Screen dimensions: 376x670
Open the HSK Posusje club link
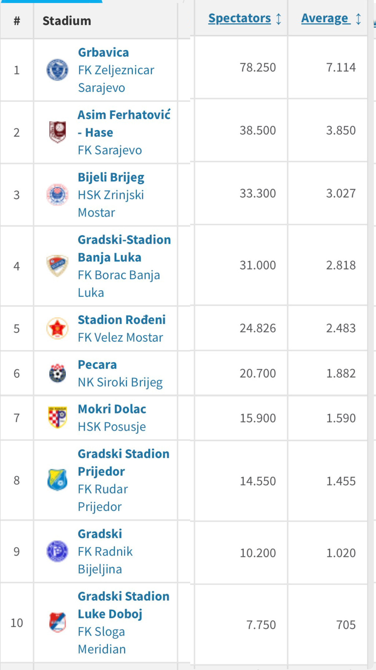point(112,427)
